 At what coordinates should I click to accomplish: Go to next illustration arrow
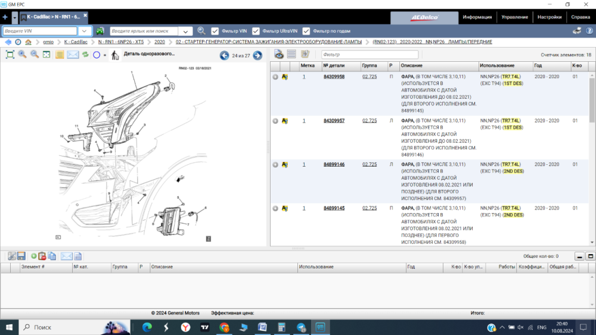coord(257,55)
